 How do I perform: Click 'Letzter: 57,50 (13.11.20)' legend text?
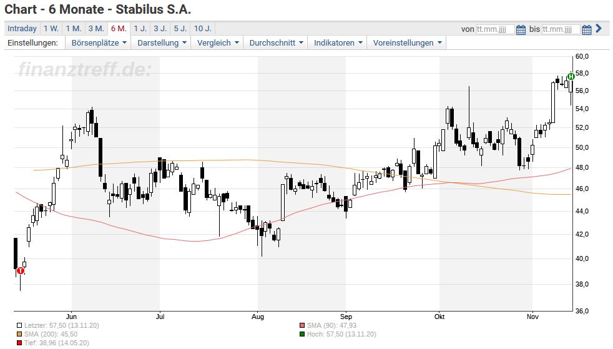61,325
